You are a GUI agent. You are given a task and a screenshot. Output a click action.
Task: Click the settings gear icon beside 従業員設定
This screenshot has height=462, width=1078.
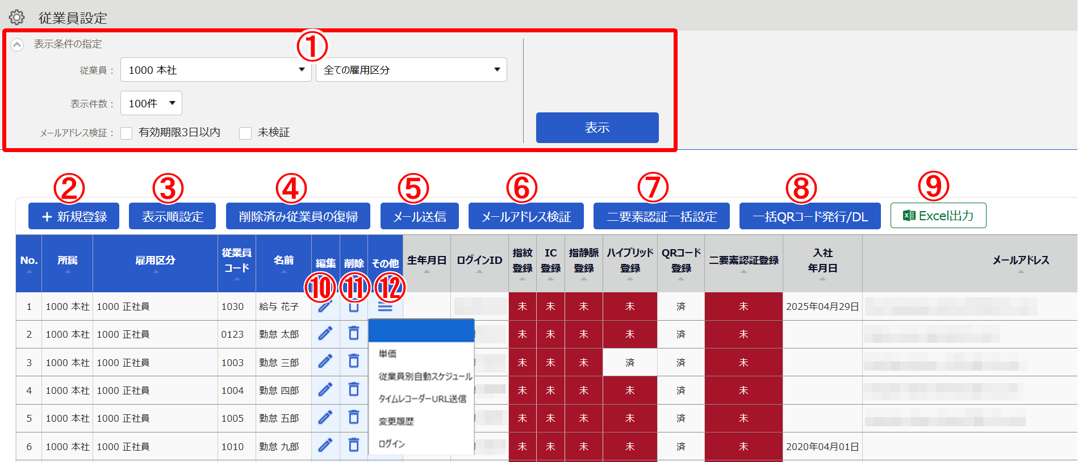(17, 17)
